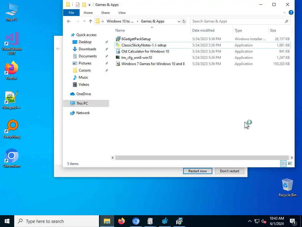This screenshot has height=227, width=302.
Task: Click New Folder quick access toolbar icon
Action: (x=84, y=5)
